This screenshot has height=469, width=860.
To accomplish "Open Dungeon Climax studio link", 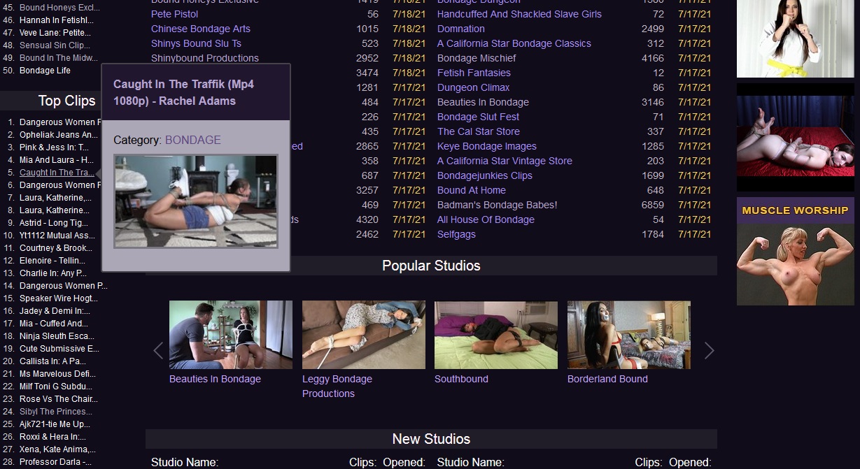I will 474,87.
